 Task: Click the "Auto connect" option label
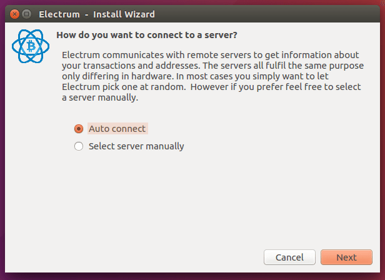pos(117,129)
